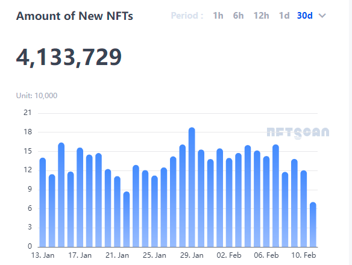The height and width of the screenshot is (265, 352).
Task: Switch period to 1d
Action: point(284,16)
